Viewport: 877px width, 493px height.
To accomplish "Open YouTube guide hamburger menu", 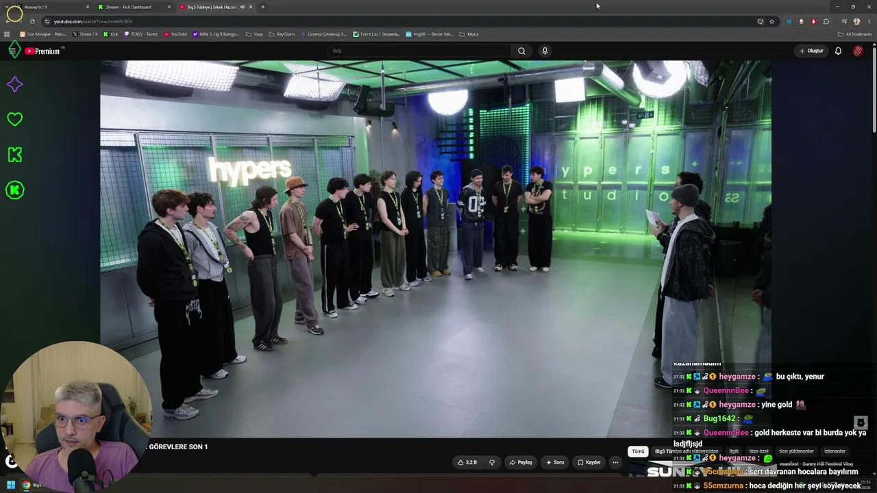I will click(x=12, y=51).
